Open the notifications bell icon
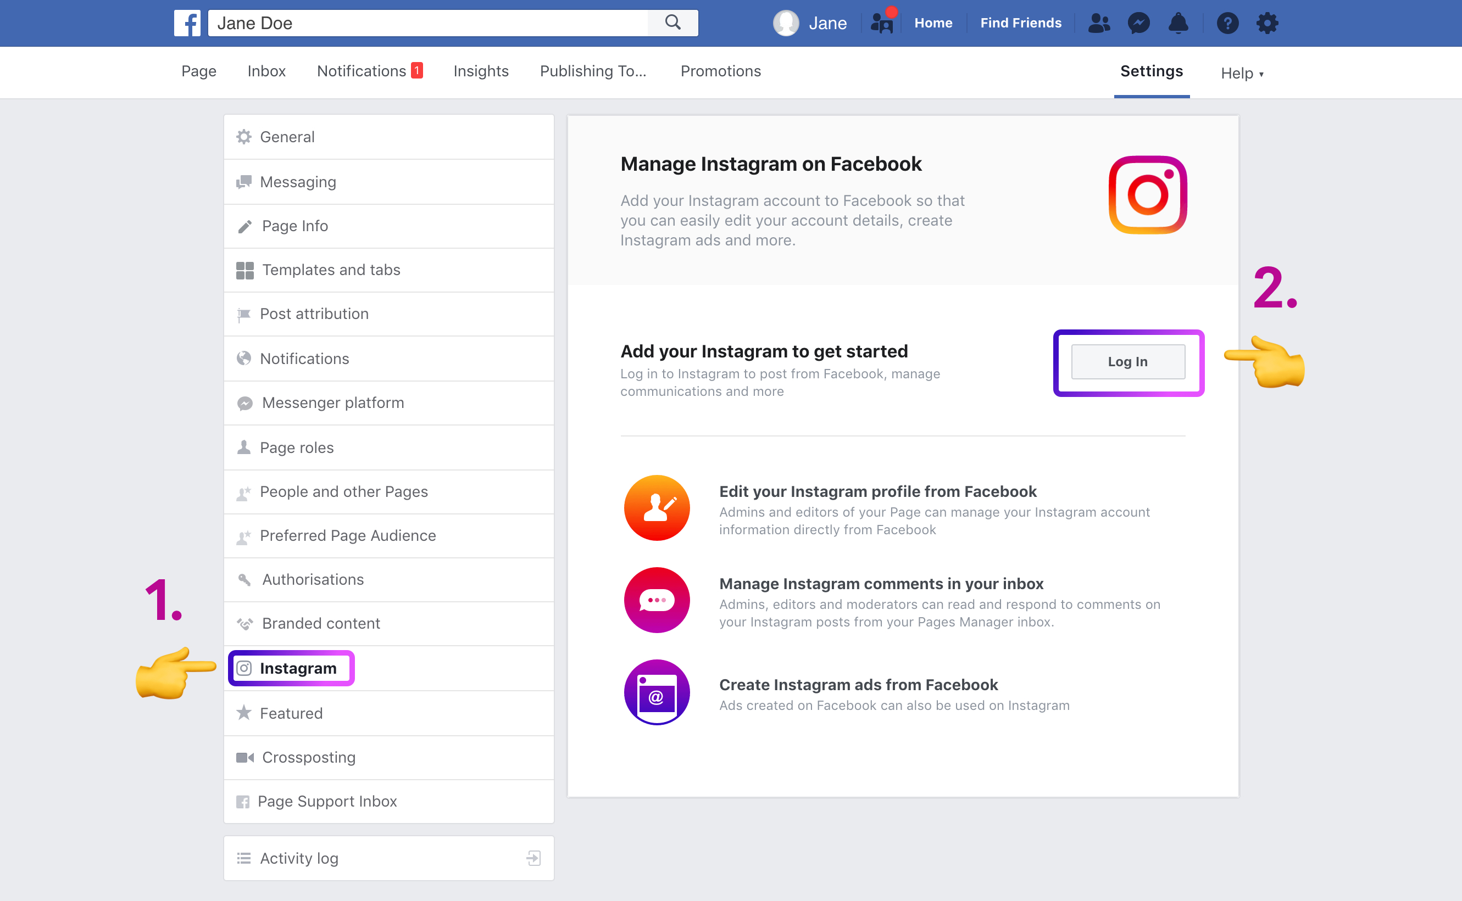The width and height of the screenshot is (1462, 901). pyautogui.click(x=1177, y=23)
